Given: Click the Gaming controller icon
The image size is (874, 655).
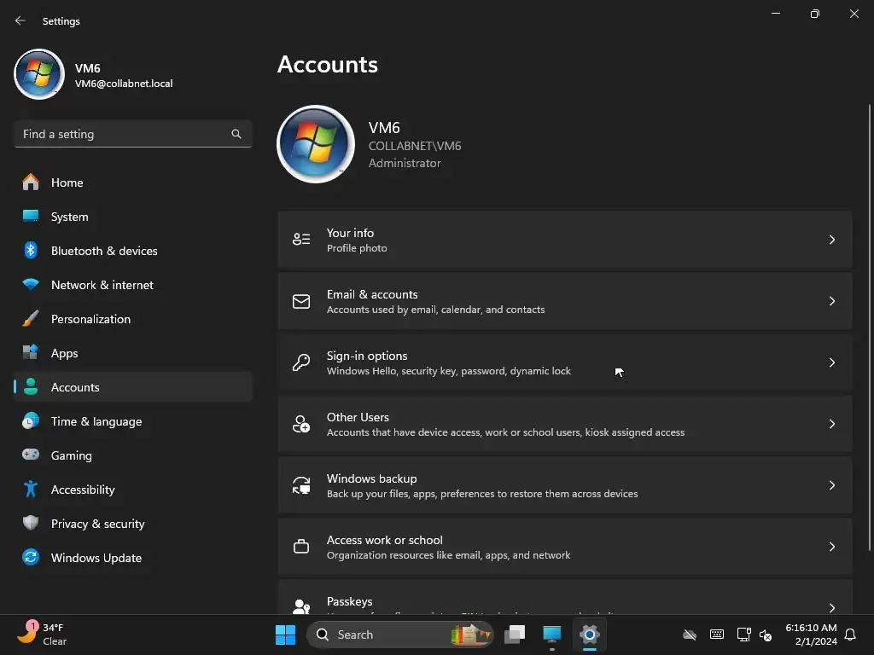Looking at the screenshot, I should tap(31, 455).
